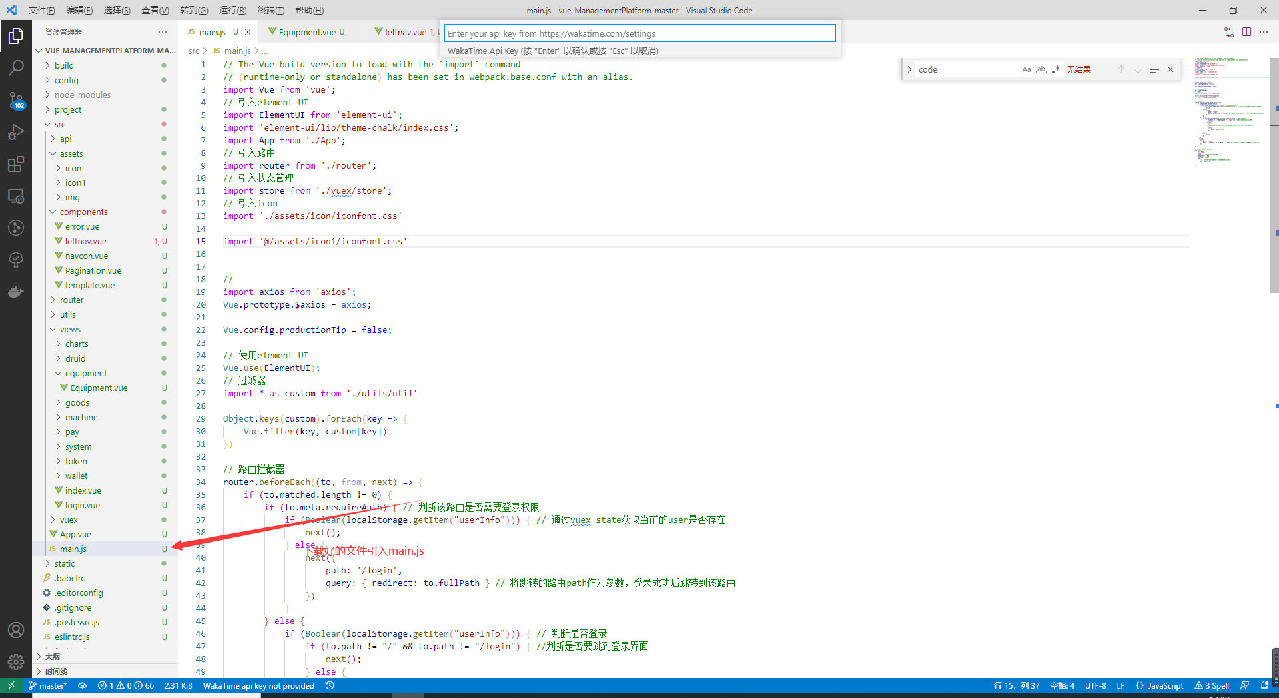Split the editor to the right
Screen dimensions: 1279x698
(x=1246, y=32)
